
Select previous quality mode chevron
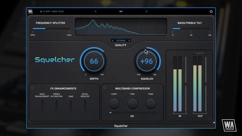click(113, 40)
